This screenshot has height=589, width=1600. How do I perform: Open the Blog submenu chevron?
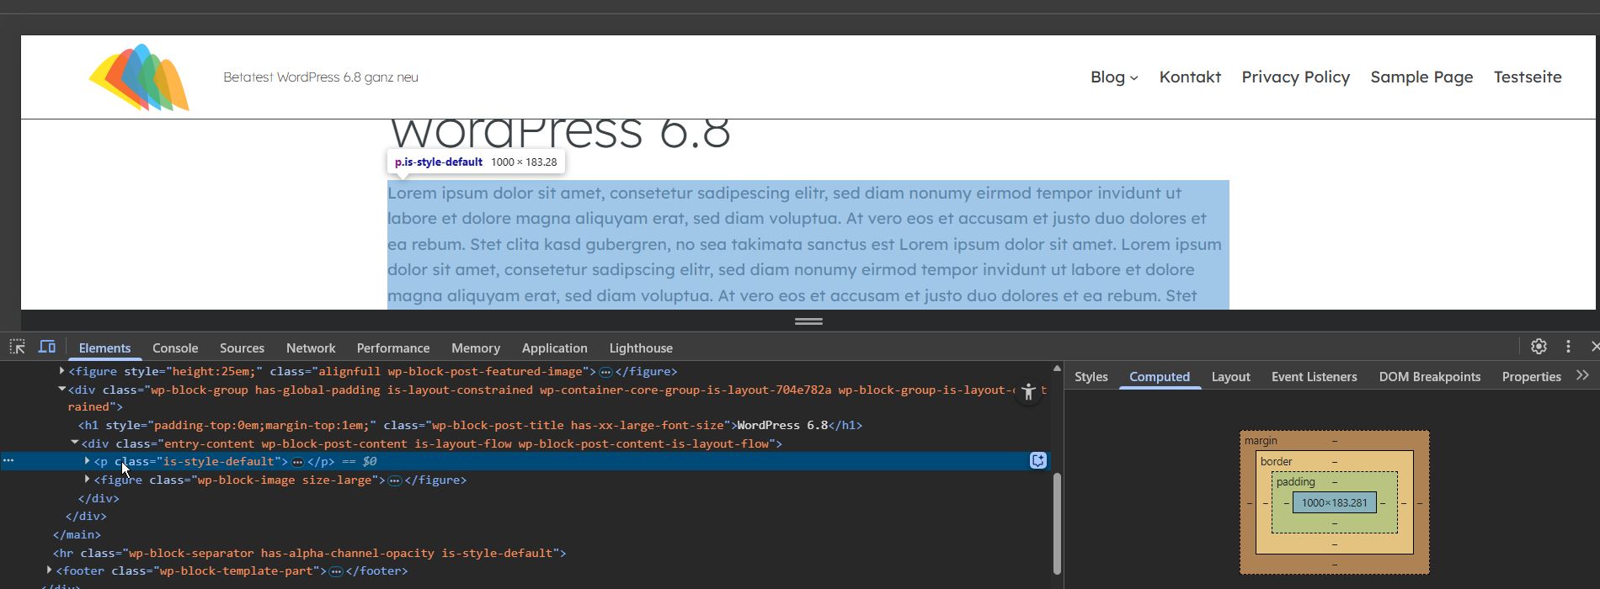1134,78
